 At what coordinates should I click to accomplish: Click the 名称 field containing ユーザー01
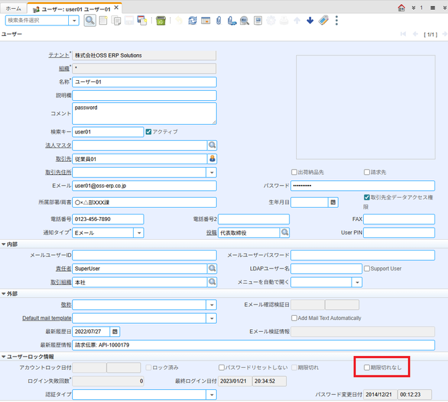click(144, 82)
